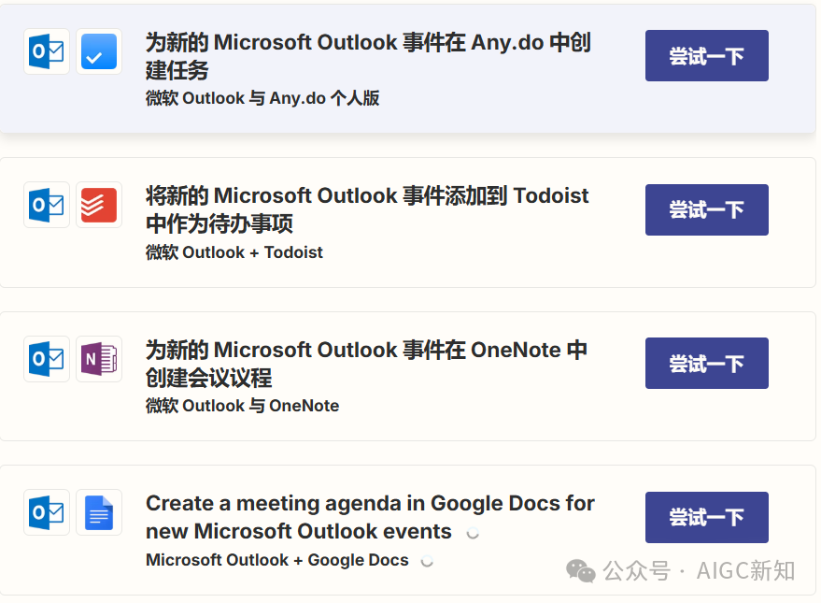Click the 微软 Outlook + Todoist subtitle
Viewport: 821px width, 603px height.
pyautogui.click(x=234, y=252)
